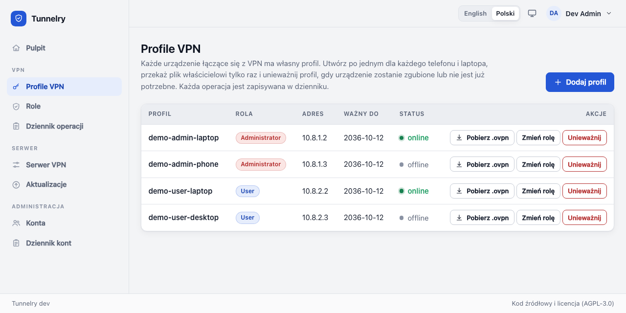The width and height of the screenshot is (626, 313).
Task: Click Unieważnij for demo-user-laptop
Action: pos(584,191)
